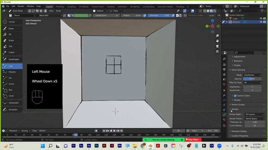Select the Erase tool
268x150 pixels.
(x=12, y=40)
